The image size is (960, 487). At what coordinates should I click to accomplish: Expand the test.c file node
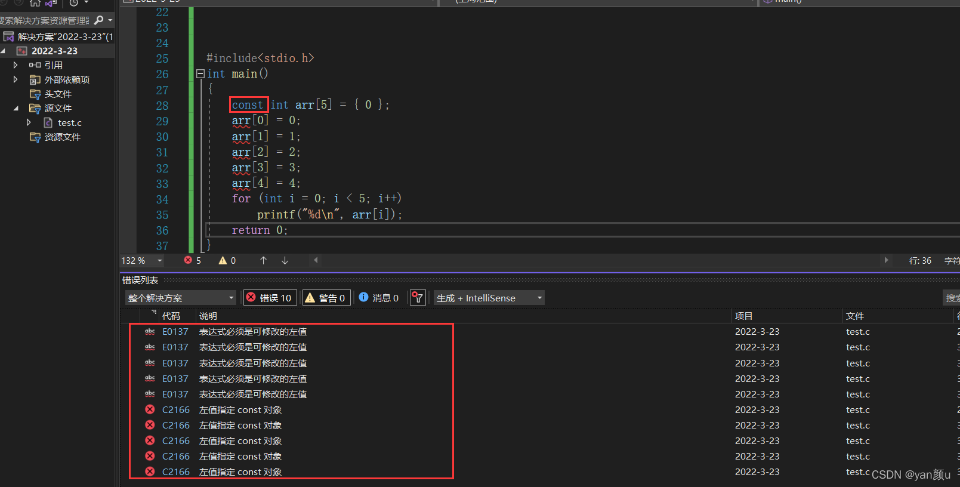tap(29, 122)
